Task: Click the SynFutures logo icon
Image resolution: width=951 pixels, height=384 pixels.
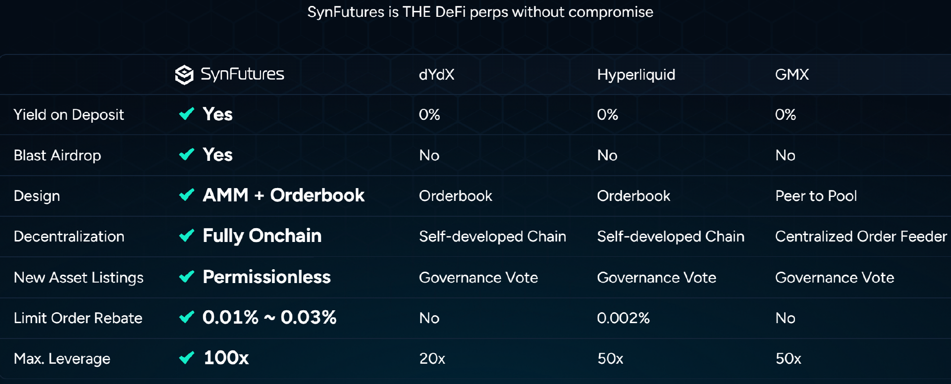Action: (184, 75)
